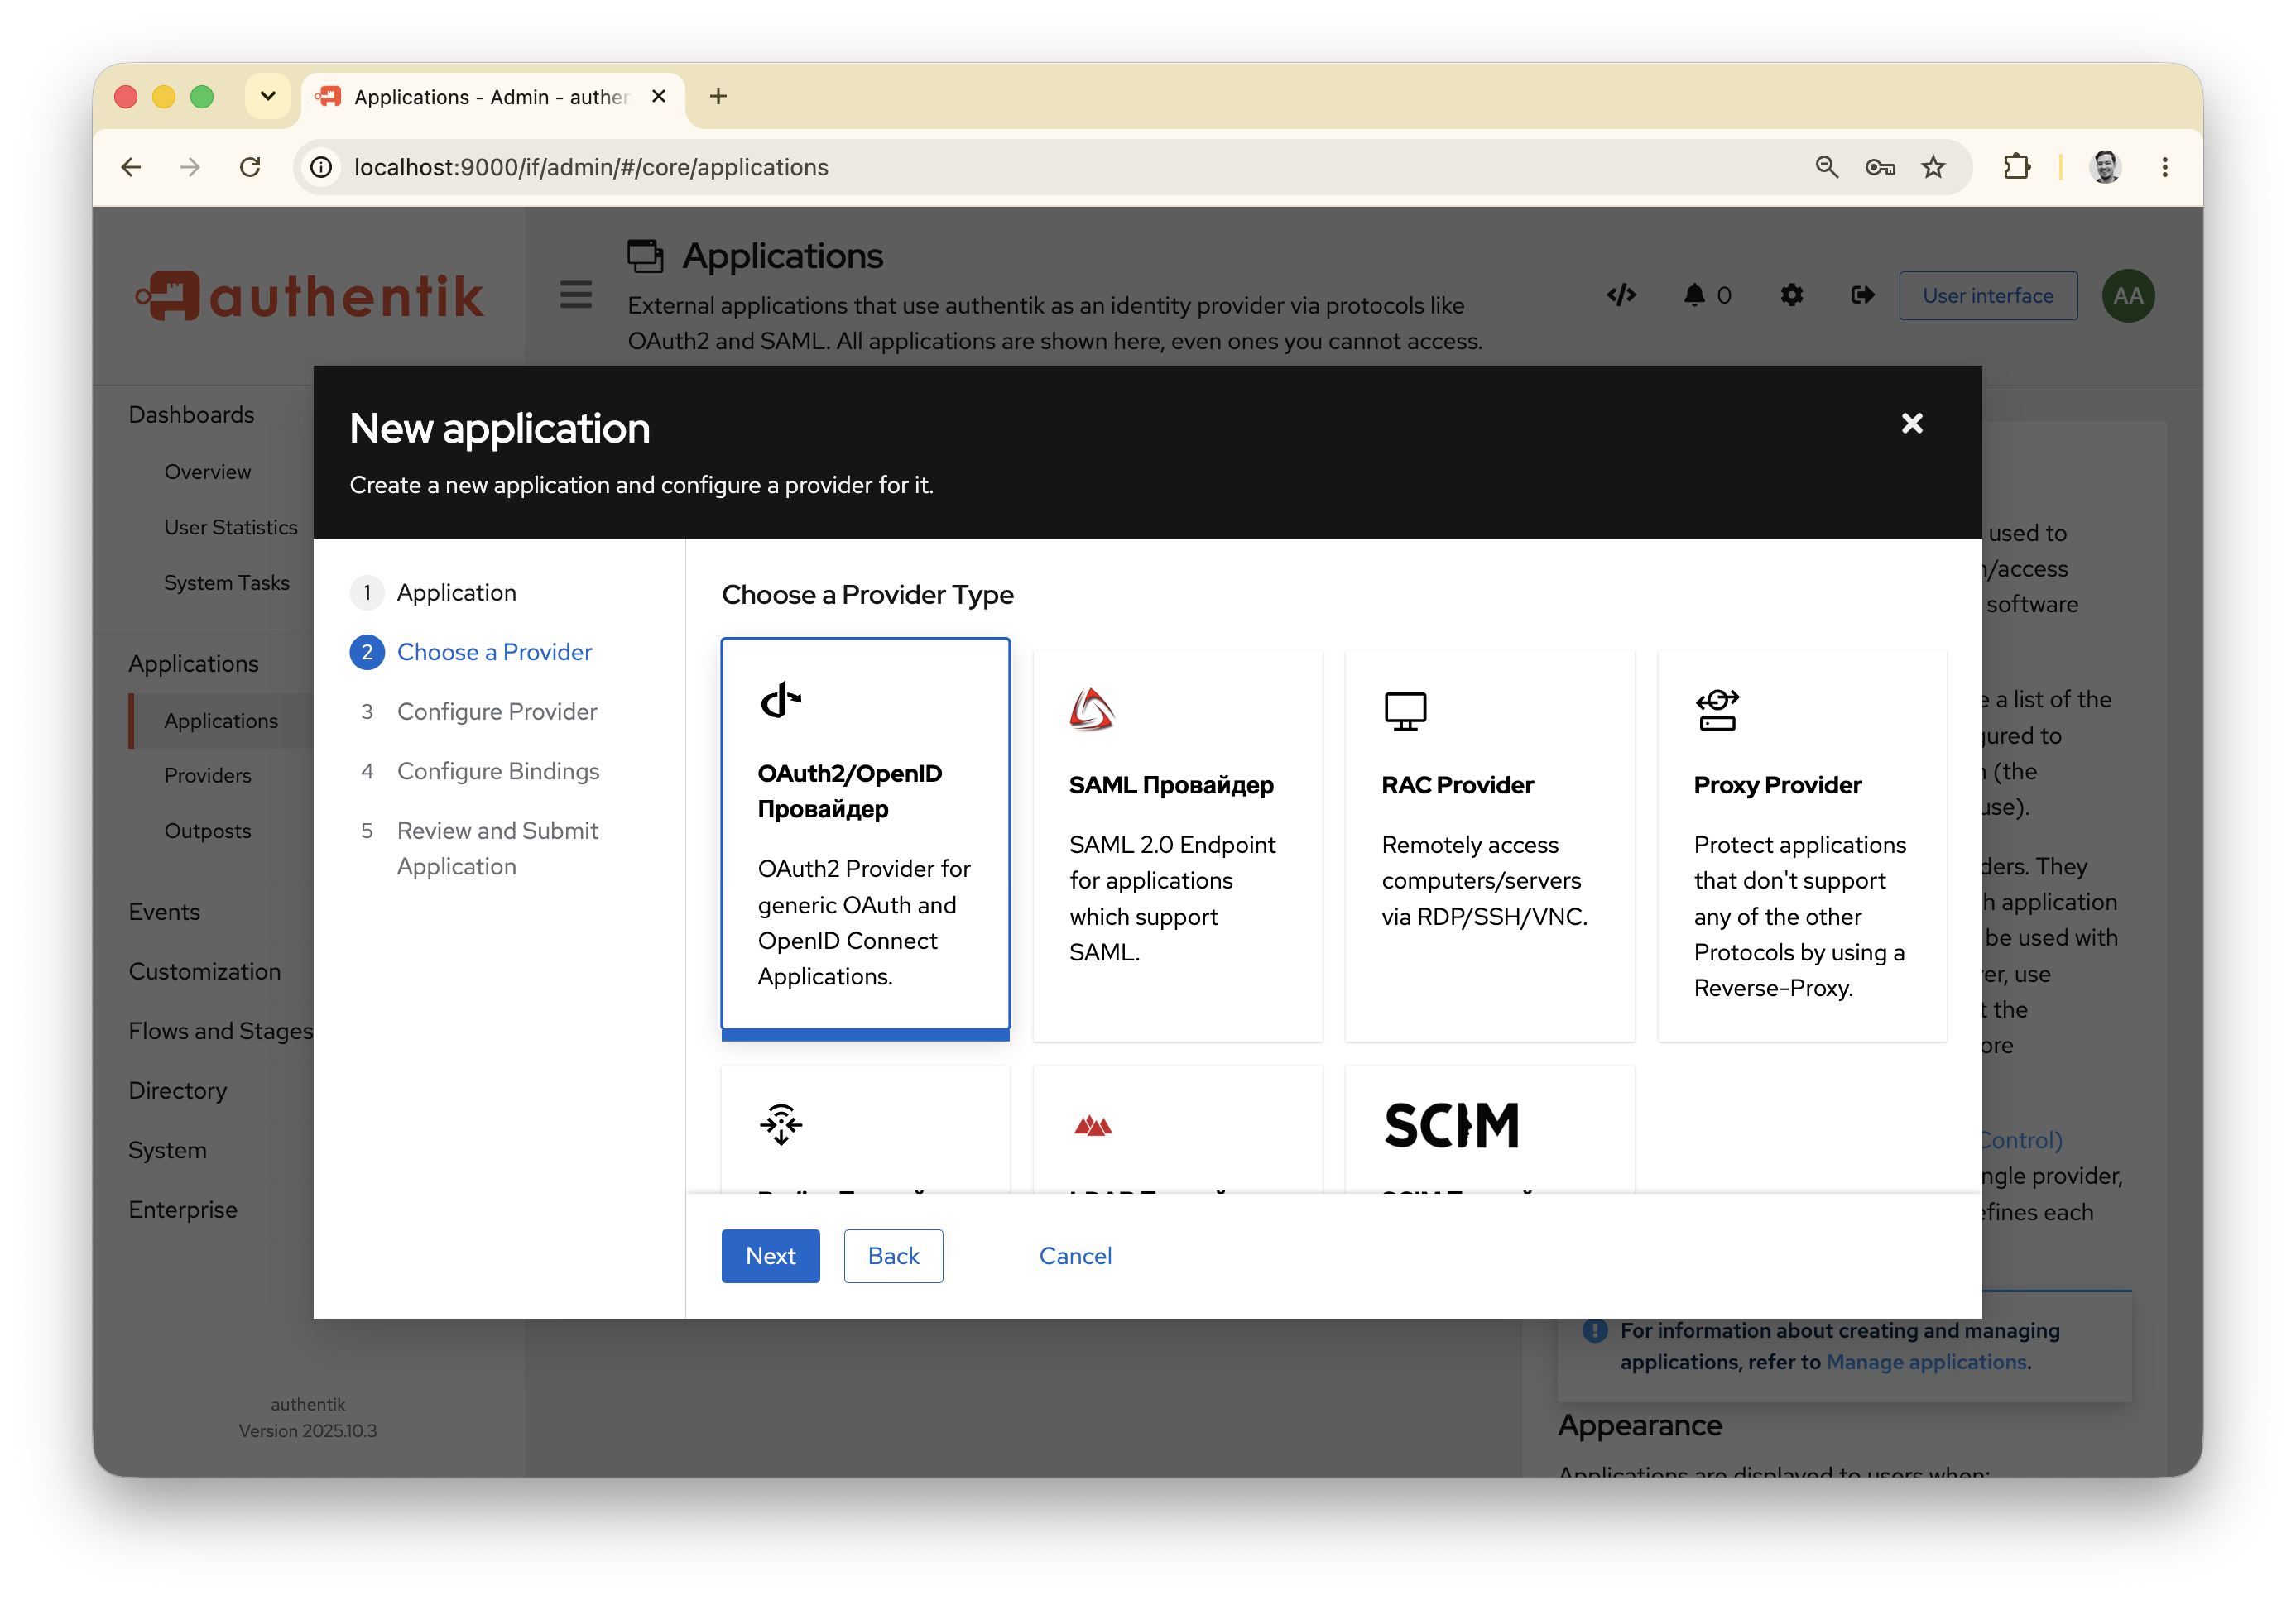Click the Next button

point(770,1255)
